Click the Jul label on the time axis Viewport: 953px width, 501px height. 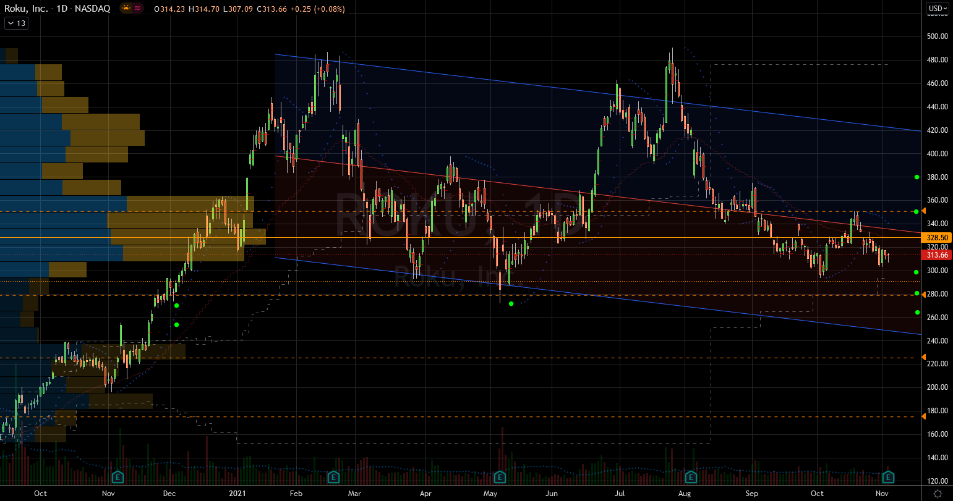pos(619,494)
